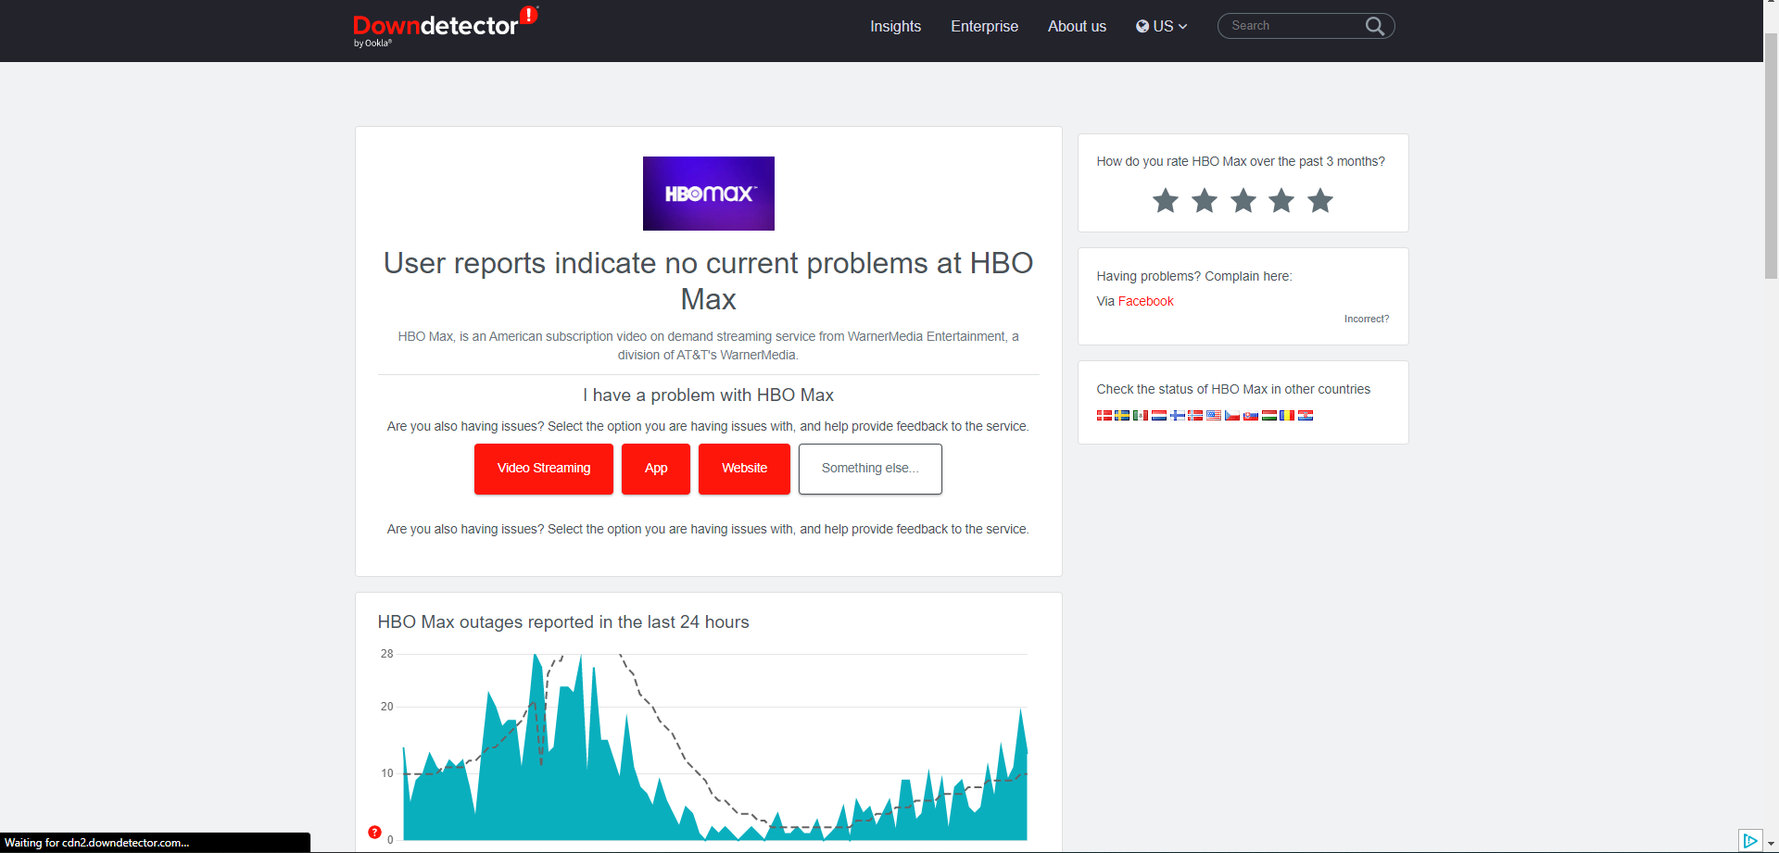Screen dimensions: 1779x853
Task: Select the Hungary flag
Action: click(x=1269, y=415)
